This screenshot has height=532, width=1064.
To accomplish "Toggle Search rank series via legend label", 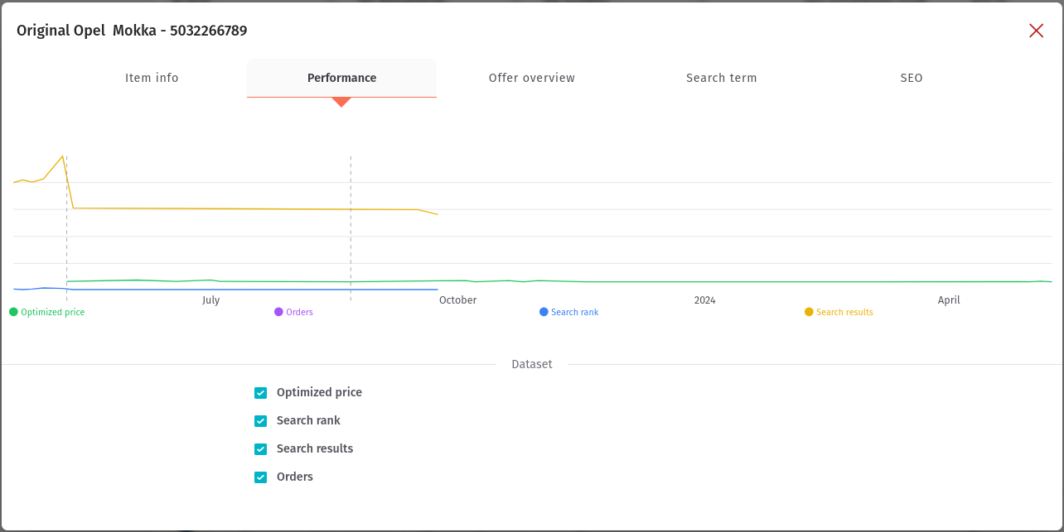I will click(x=574, y=312).
